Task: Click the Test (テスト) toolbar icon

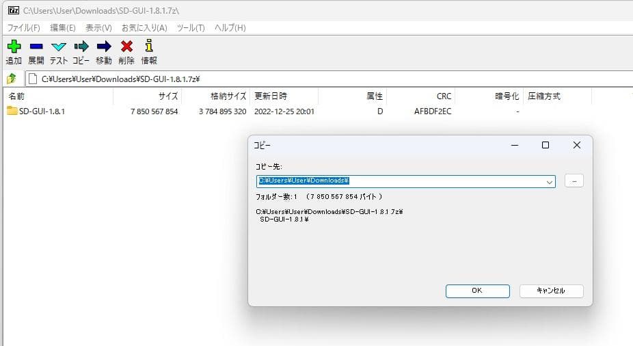Action: 59,46
